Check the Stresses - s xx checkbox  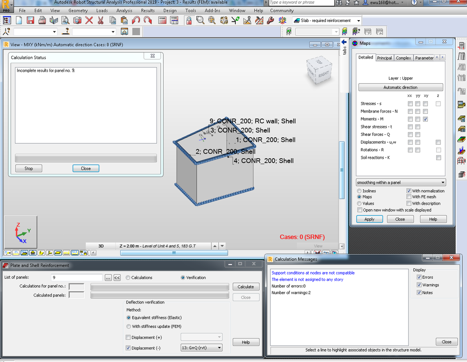point(410,103)
